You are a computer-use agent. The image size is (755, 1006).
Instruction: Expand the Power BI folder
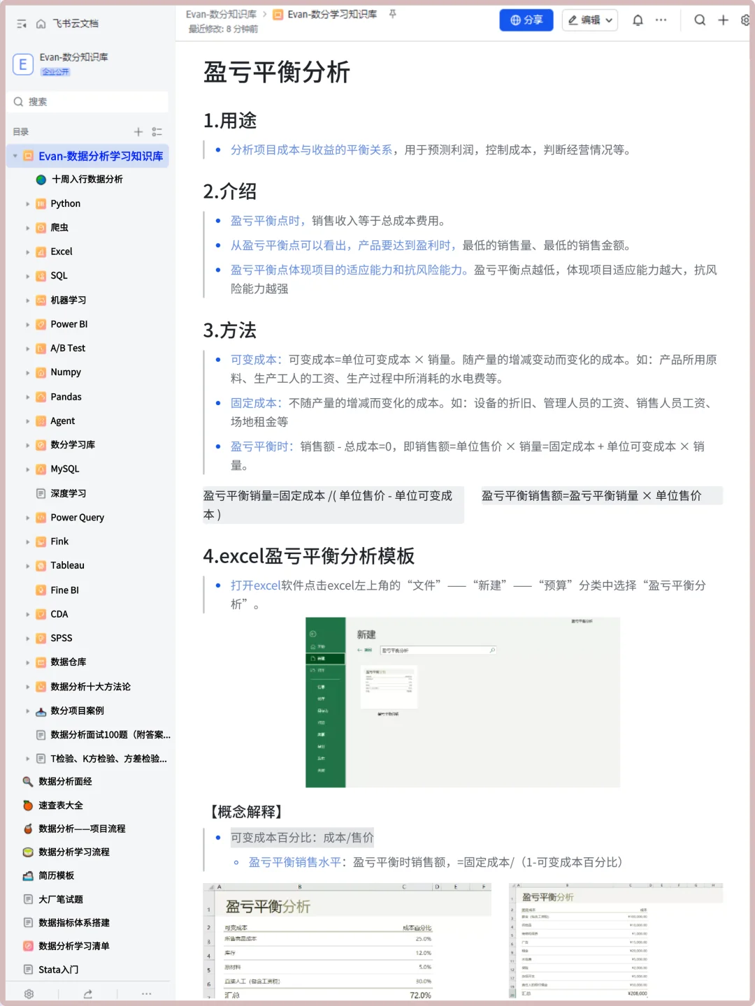click(x=28, y=325)
